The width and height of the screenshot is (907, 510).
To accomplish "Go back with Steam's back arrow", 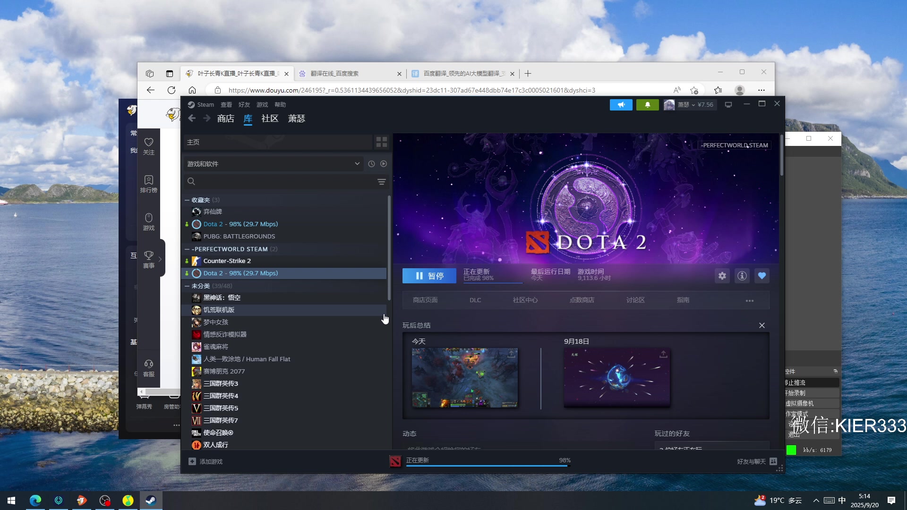I will coord(192,119).
